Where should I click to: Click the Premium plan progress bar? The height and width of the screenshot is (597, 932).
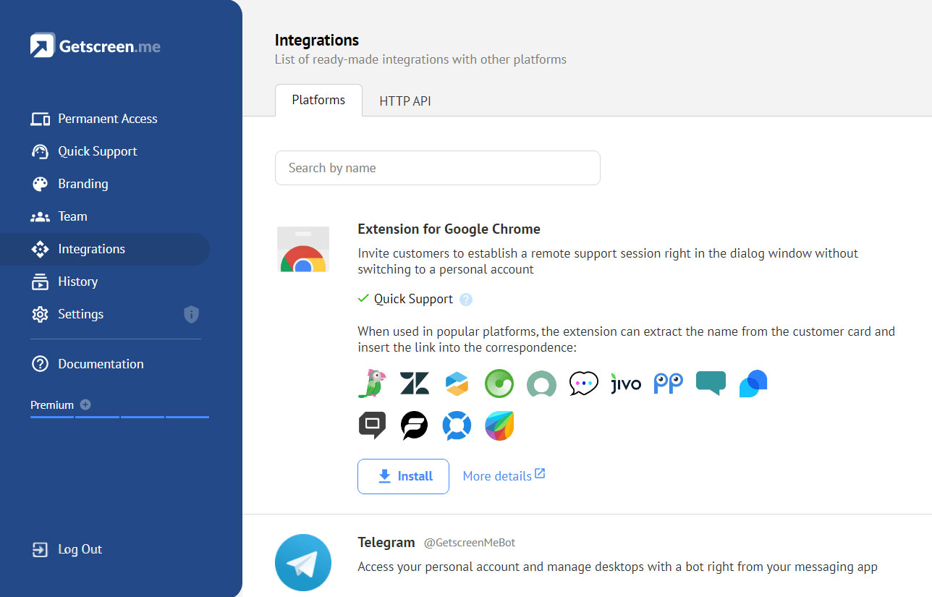point(119,417)
